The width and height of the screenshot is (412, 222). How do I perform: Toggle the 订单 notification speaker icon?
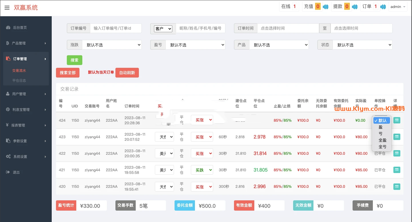click(x=383, y=7)
